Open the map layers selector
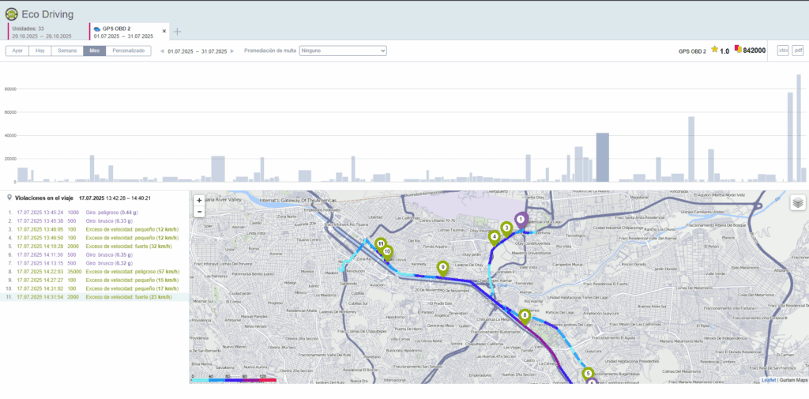 point(798,203)
